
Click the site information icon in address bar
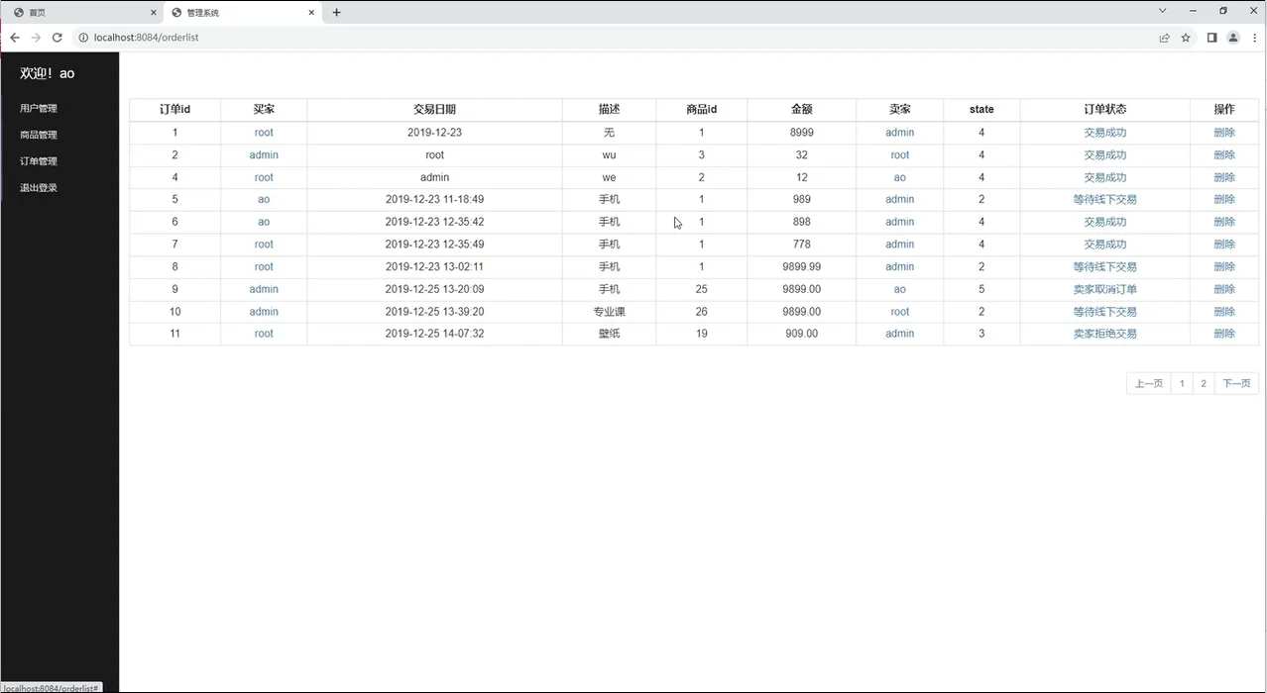click(x=83, y=38)
